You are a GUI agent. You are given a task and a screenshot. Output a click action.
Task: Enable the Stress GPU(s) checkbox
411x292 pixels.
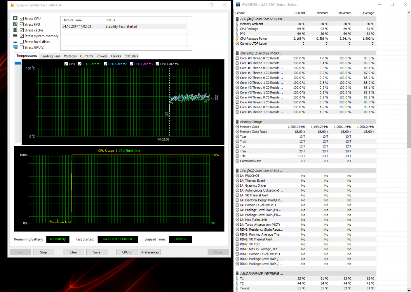tap(22, 47)
